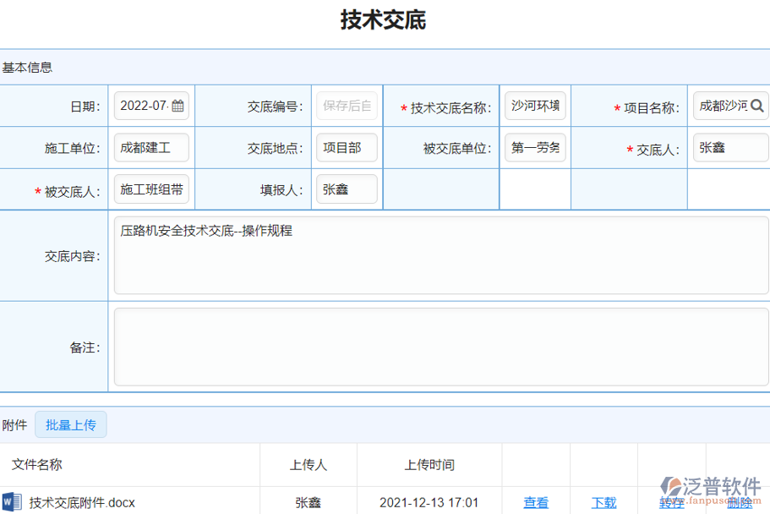Click inside the 交底内容 text area
770x514 pixels.
440,254
